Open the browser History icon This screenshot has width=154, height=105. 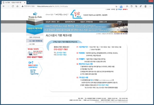point(132,6)
